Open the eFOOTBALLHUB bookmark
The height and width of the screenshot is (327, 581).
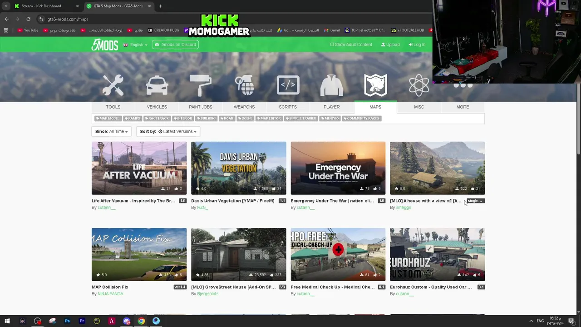pyautogui.click(x=408, y=30)
